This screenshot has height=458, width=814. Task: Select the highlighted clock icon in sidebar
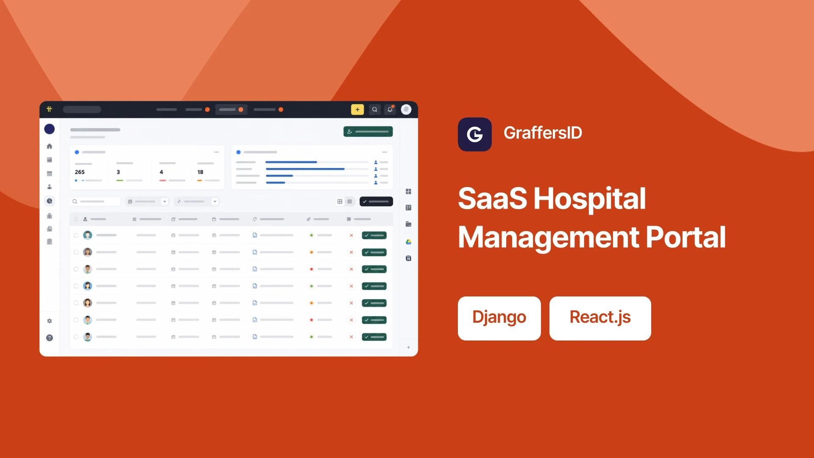tap(50, 201)
